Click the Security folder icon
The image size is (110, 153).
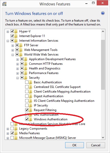tap(26, 78)
